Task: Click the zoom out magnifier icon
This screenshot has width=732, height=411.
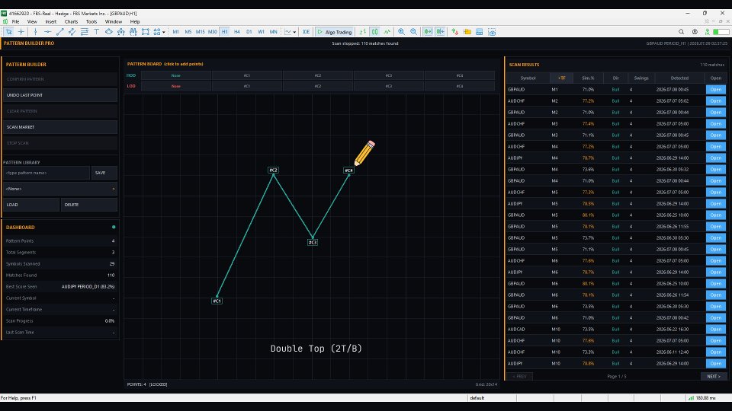Action: pyautogui.click(x=413, y=32)
